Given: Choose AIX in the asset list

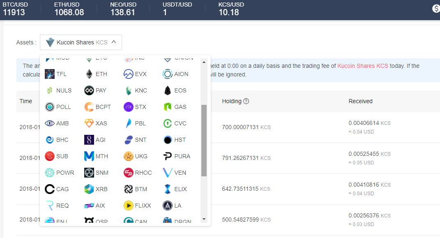Looking at the screenshot, I should pos(94,206).
